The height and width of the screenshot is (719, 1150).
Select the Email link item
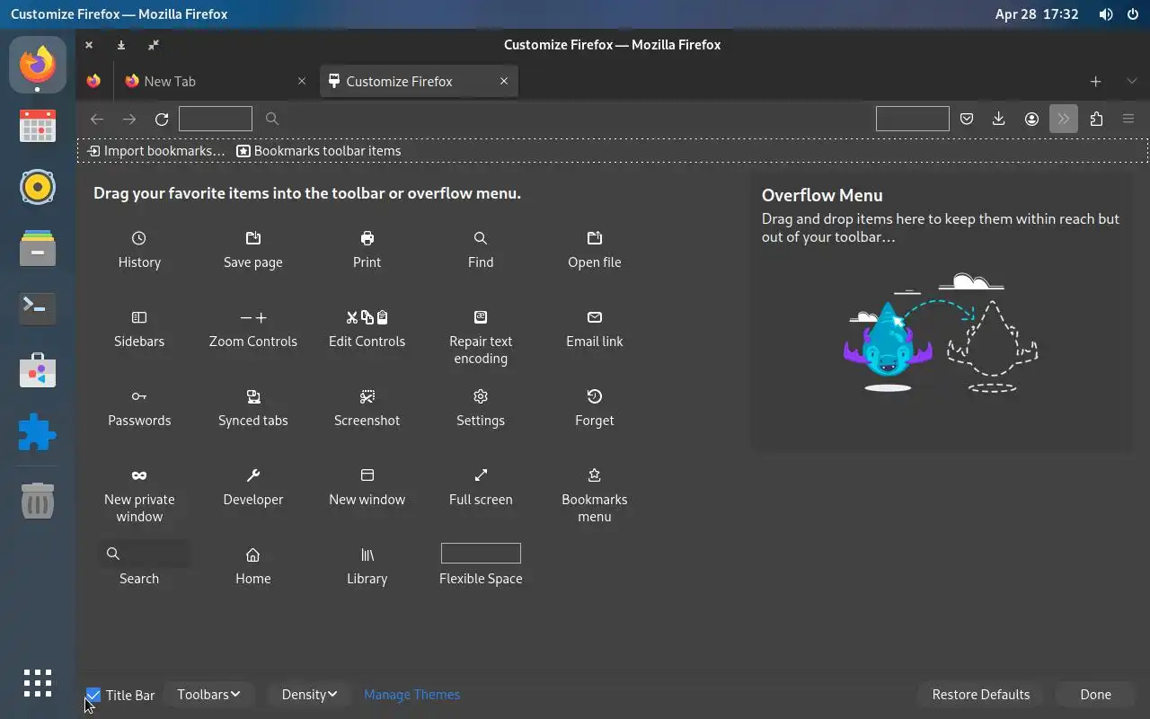pos(595,329)
